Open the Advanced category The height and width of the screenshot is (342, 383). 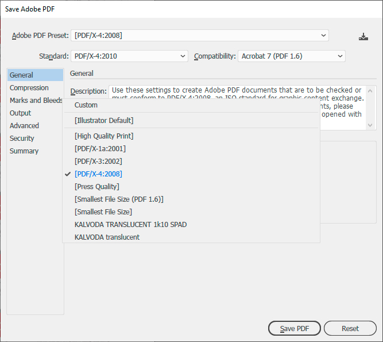click(35, 126)
